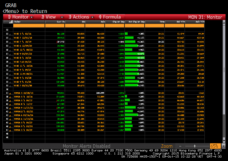Open chart icon for PDVSA 5 04/17
The image size is (228, 161).
click(10, 101)
